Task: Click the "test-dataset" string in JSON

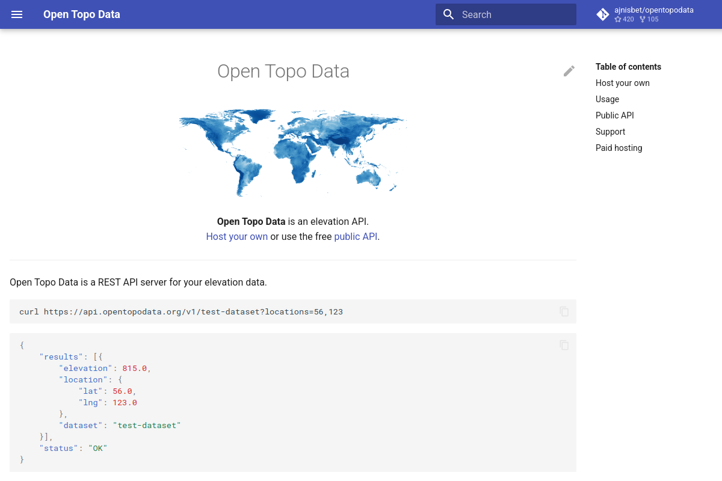Action: (147, 425)
